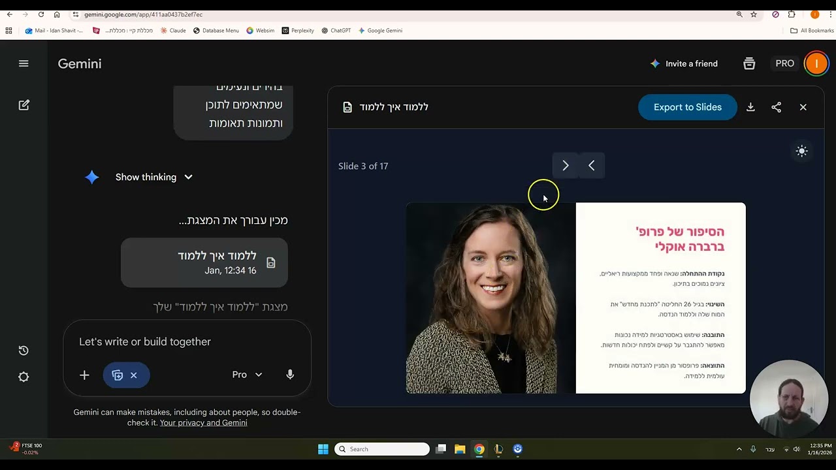The image size is (836, 470).
Task: Toggle light/dark theme for slides
Action: pos(802,151)
